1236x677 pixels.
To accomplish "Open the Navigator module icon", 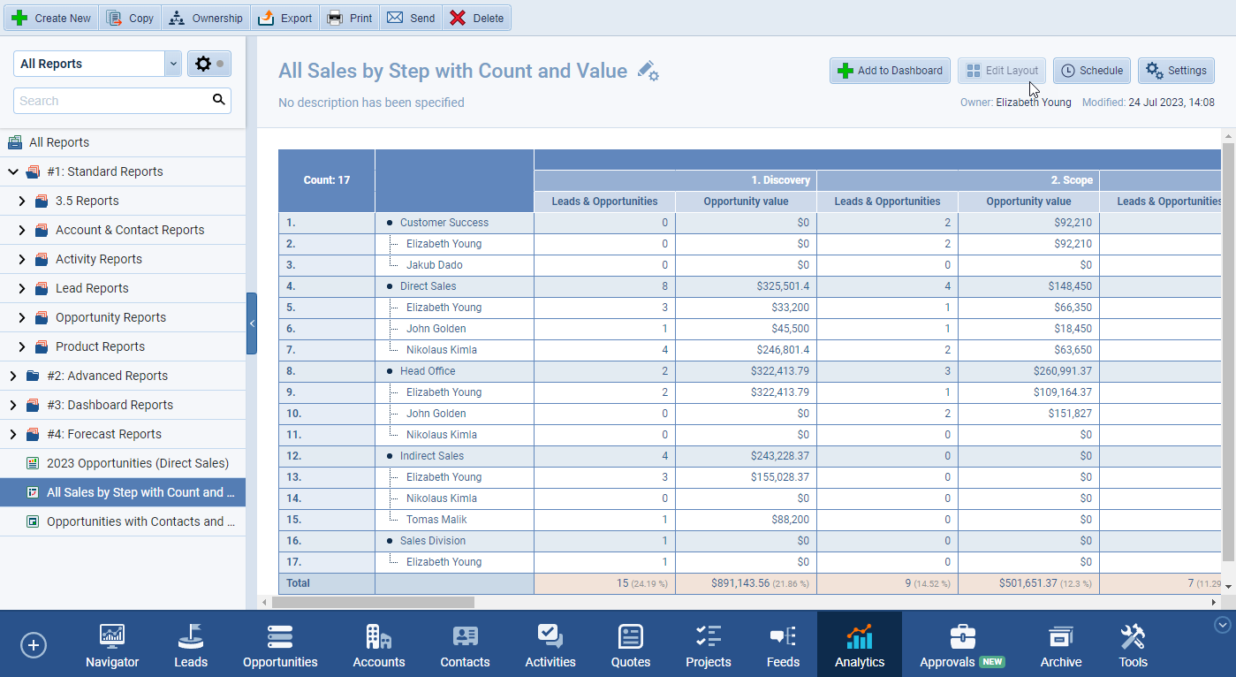I will click(x=112, y=645).
